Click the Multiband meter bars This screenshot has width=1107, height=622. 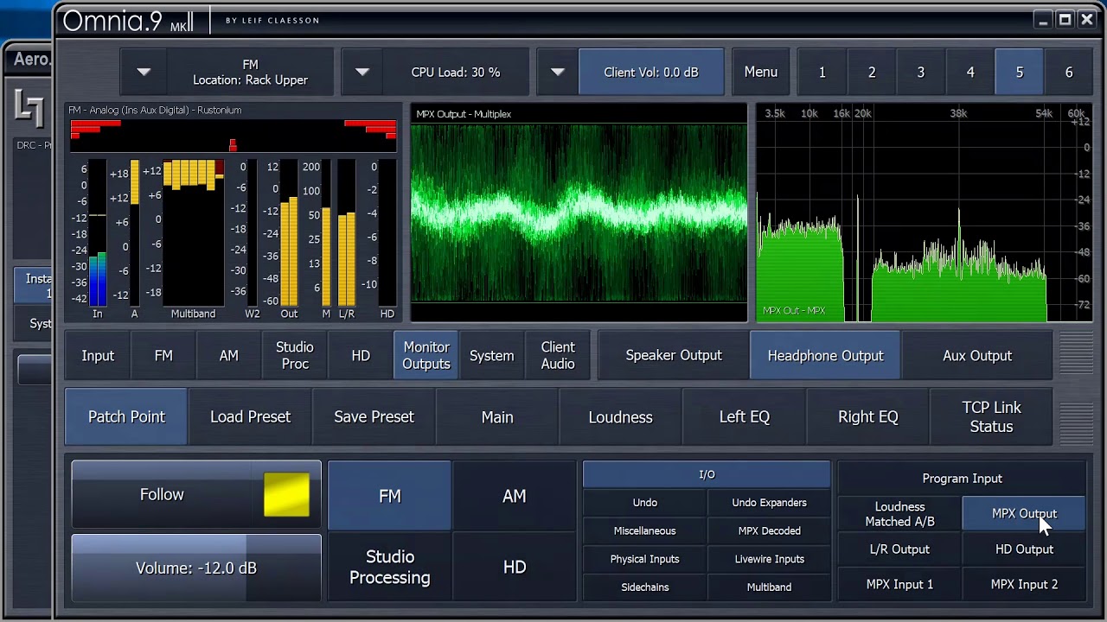pyautogui.click(x=193, y=232)
